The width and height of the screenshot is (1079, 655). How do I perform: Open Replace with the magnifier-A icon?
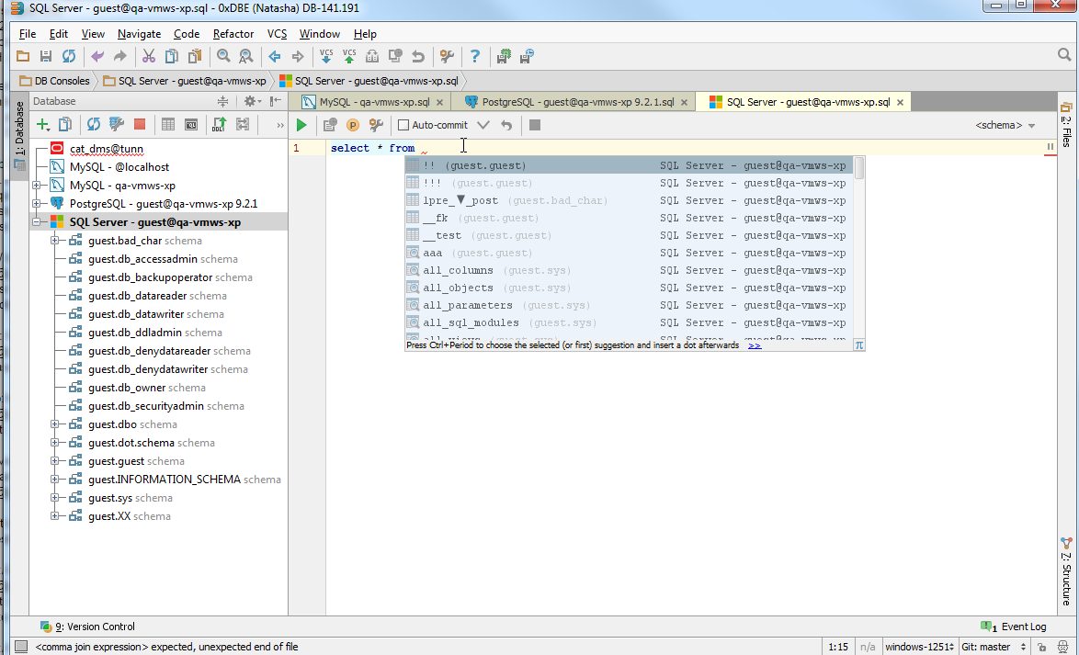pos(246,56)
